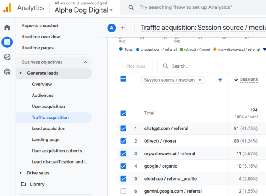The image size is (266, 196).
Task: Open the Session source / medium dropdown
Action: coord(173,80)
